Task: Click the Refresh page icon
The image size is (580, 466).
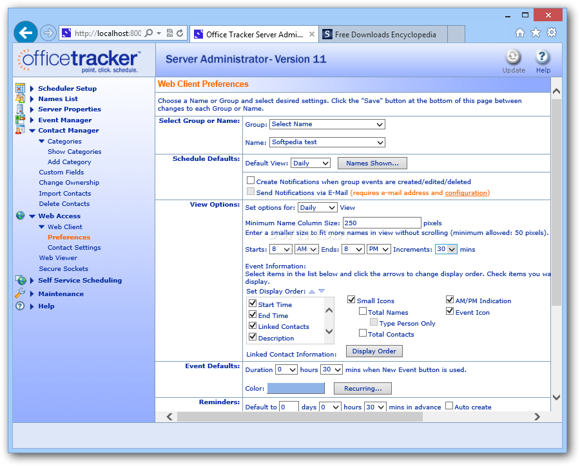Action: point(180,33)
